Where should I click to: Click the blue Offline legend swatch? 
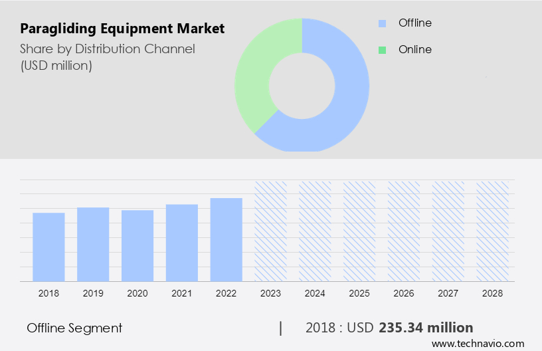click(382, 23)
